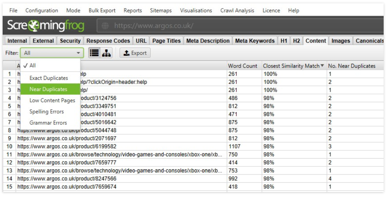387x197 pixels.
Task: Open the Help menu
Action: (x=294, y=10)
